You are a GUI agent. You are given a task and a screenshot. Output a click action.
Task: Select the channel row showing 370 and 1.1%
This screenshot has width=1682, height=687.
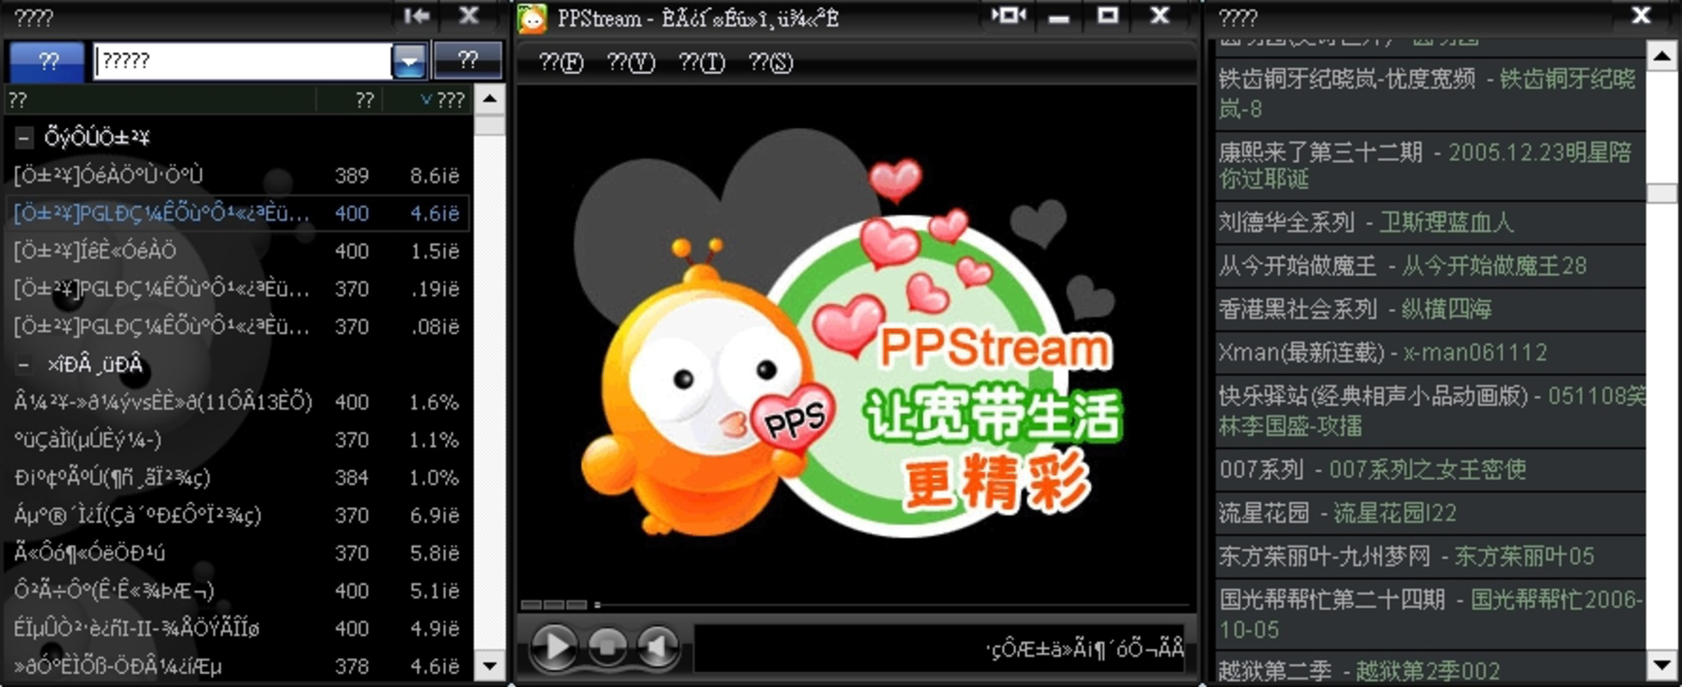[238, 440]
